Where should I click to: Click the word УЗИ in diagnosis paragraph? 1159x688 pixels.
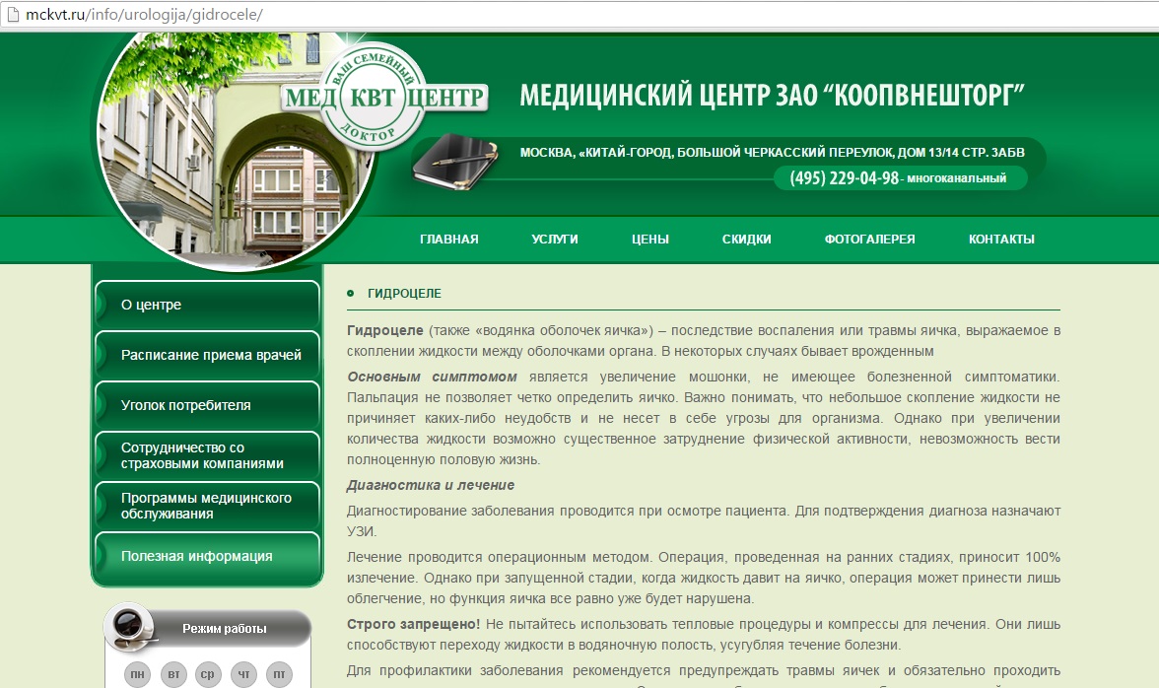(362, 531)
